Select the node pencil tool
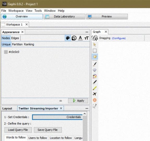The height and width of the screenshot is (141, 150). (x=95, y=82)
